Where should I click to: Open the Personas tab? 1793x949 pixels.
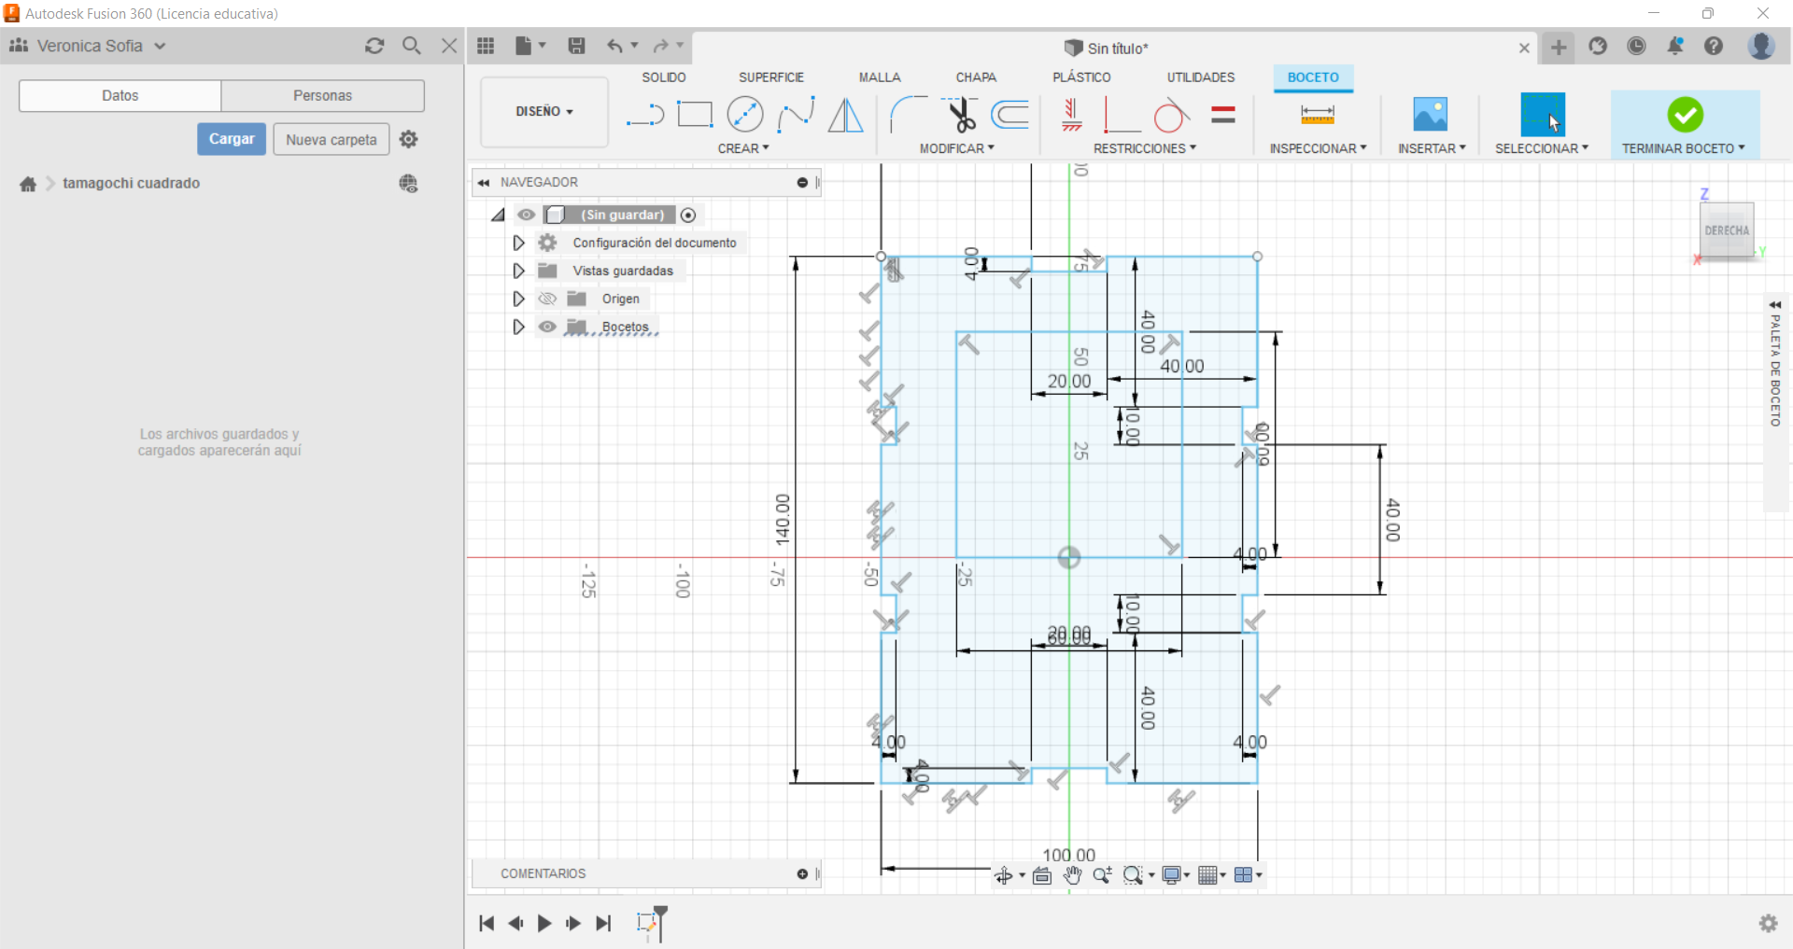click(x=322, y=95)
